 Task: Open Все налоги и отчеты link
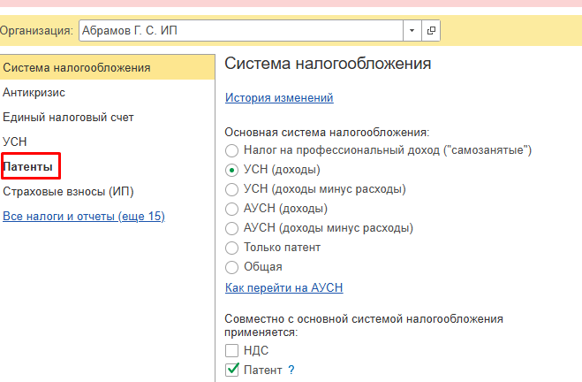(84, 217)
